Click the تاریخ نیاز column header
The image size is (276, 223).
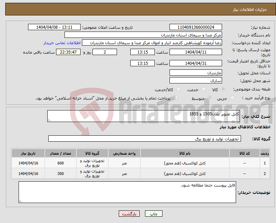coord(28,153)
